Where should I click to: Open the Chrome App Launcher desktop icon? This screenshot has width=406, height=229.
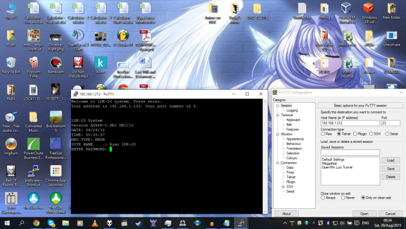tap(56, 176)
